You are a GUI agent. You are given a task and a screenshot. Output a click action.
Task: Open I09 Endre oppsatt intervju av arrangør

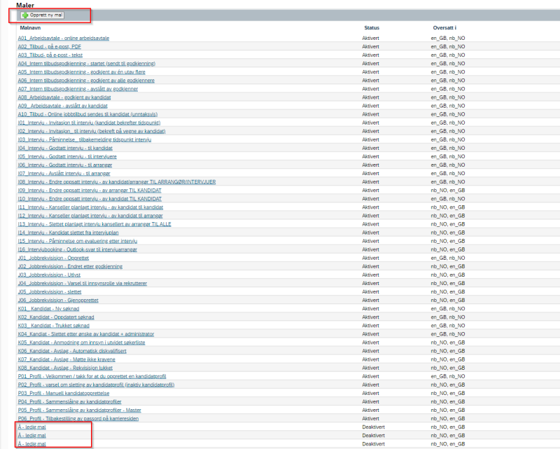[x=90, y=191]
